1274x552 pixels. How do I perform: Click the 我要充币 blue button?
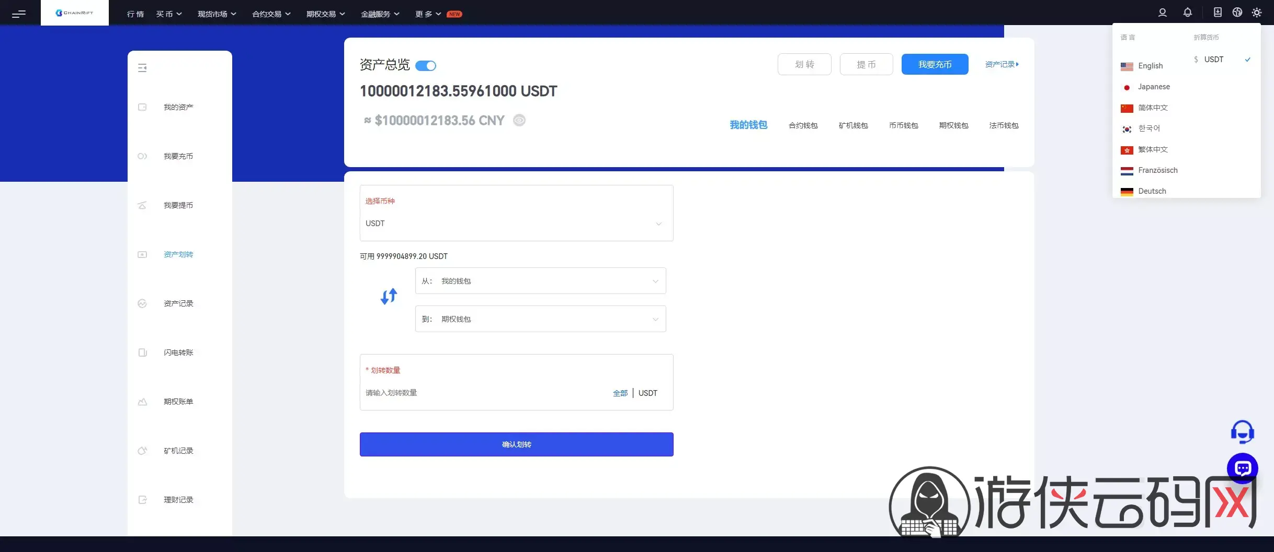(x=935, y=64)
